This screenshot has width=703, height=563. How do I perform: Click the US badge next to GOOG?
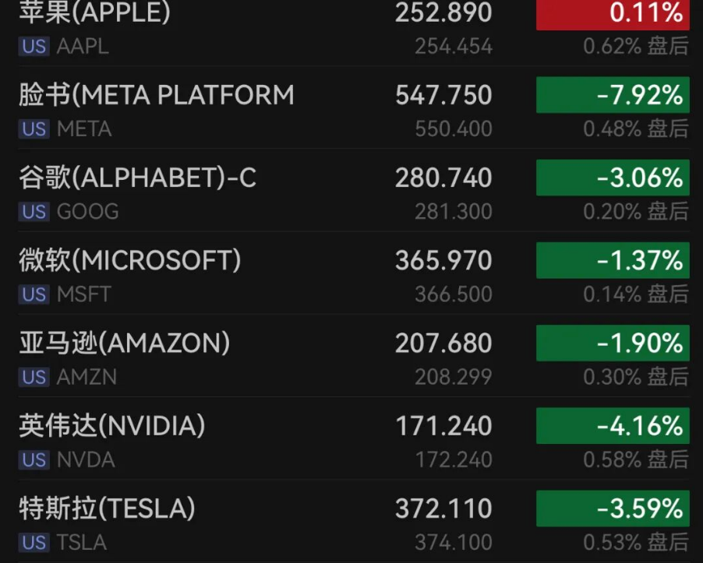[34, 211]
